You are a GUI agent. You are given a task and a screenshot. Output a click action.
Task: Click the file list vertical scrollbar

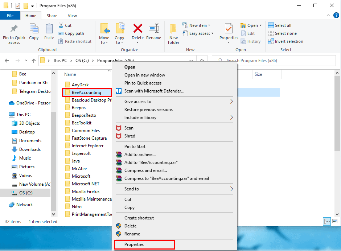pyautogui.click(x=337, y=113)
